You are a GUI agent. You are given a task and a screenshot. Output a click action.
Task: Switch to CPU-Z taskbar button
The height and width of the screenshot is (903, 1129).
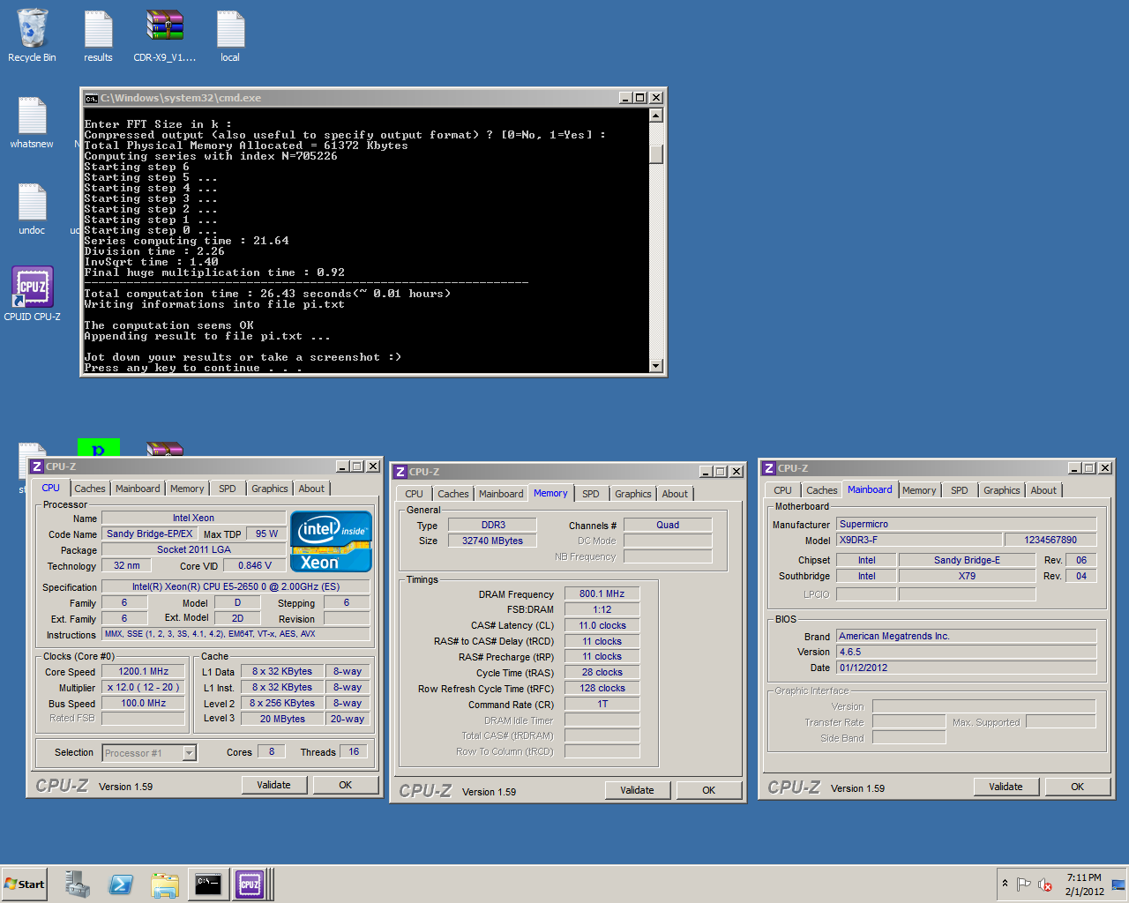(x=250, y=884)
